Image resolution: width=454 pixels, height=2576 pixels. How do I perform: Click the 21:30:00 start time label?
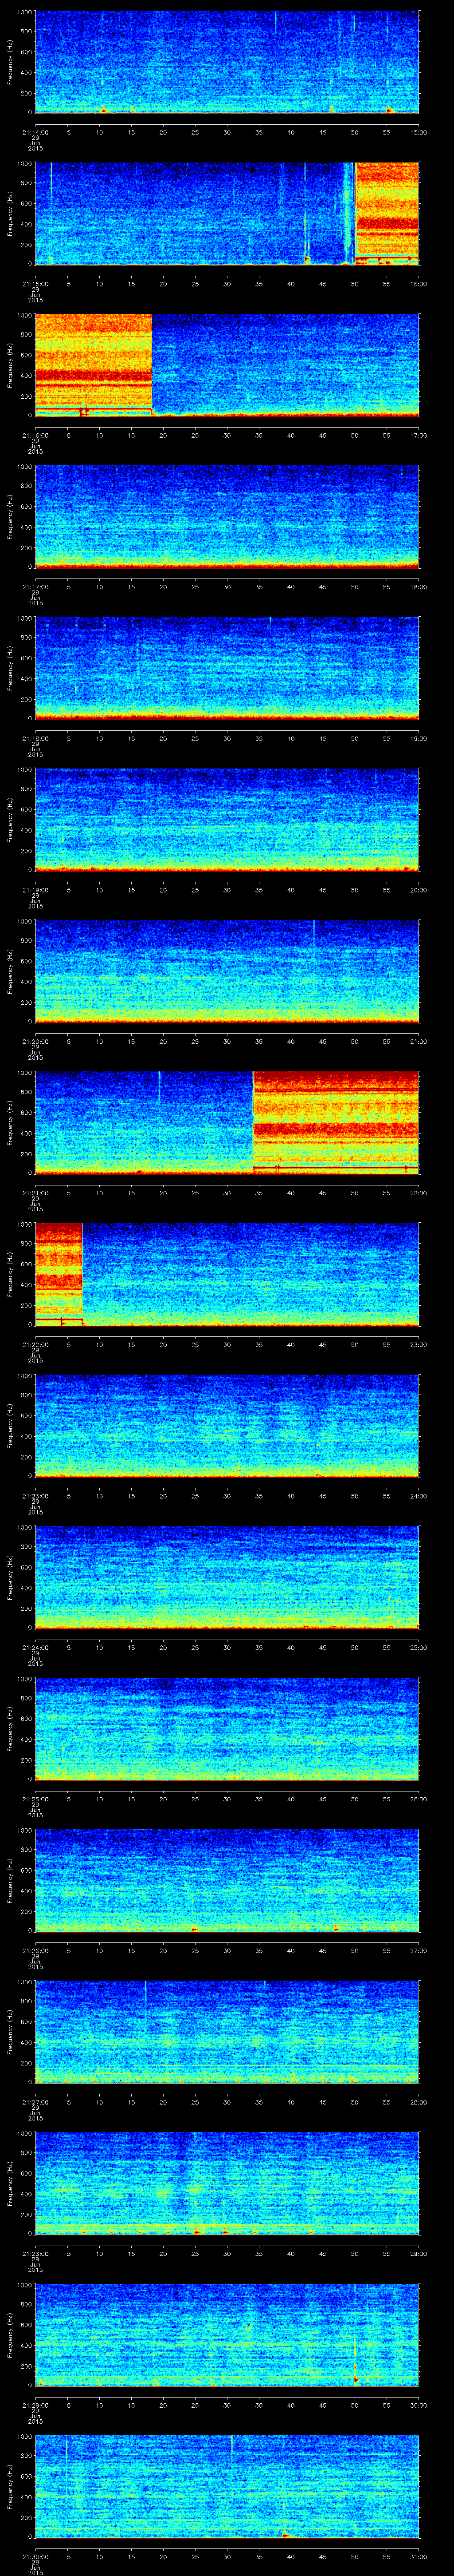pos(34,2556)
